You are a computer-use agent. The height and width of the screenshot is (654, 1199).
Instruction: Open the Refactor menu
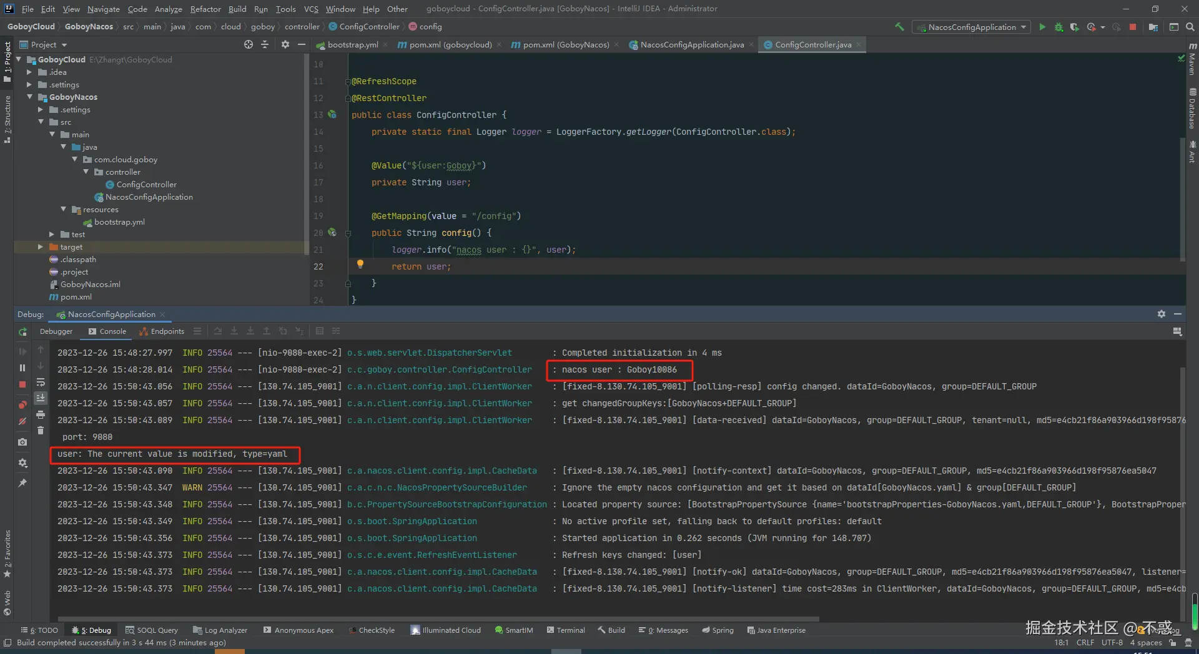(x=205, y=9)
